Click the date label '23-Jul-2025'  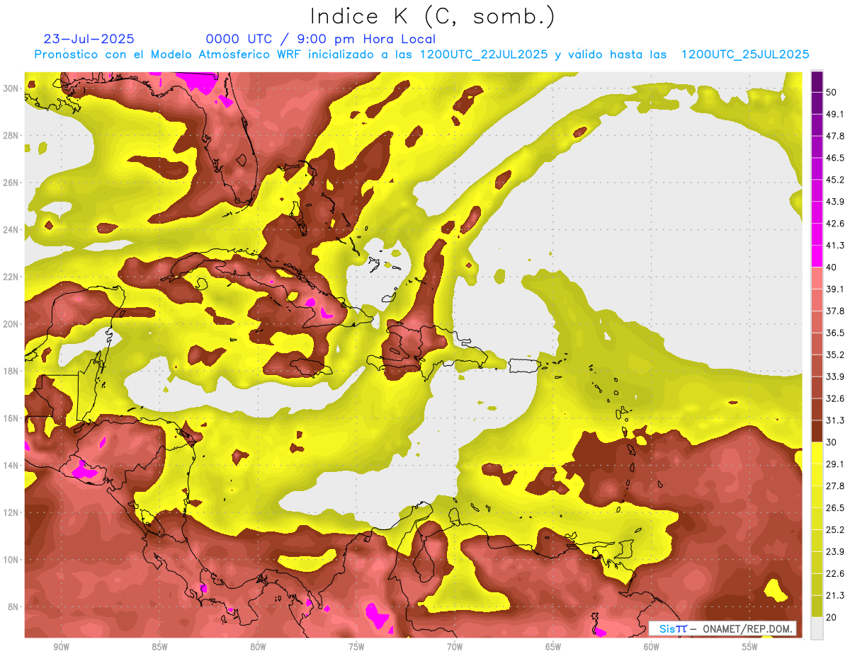[89, 39]
